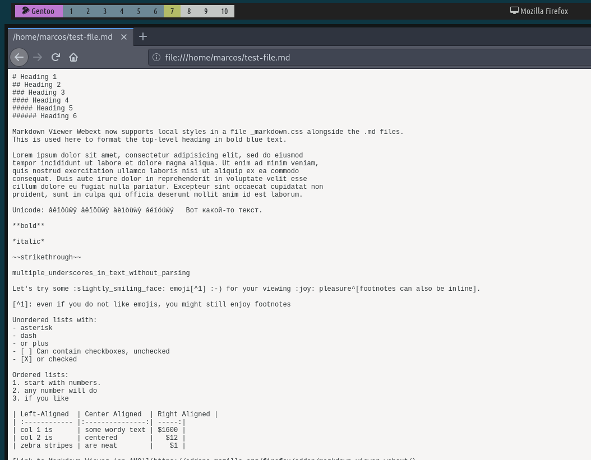Select workspace 3 in the pager
The width and height of the screenshot is (591, 460).
(105, 11)
